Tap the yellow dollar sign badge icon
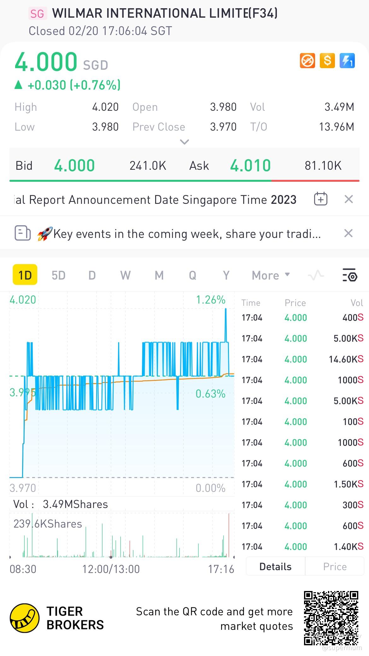 click(x=327, y=61)
